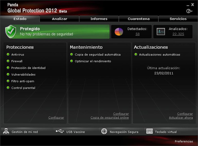Click the green shield Protegido icon
198x146 pixels.
11,32
